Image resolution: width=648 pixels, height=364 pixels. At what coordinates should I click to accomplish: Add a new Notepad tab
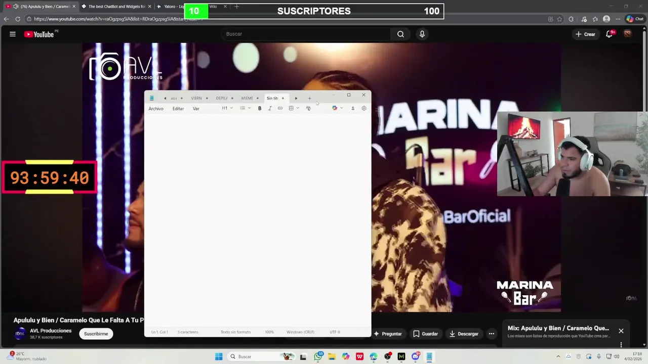point(309,98)
